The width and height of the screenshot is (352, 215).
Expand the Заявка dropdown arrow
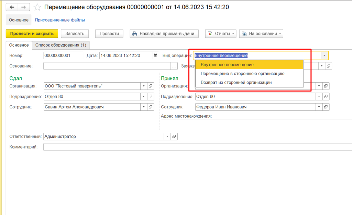click(322, 66)
